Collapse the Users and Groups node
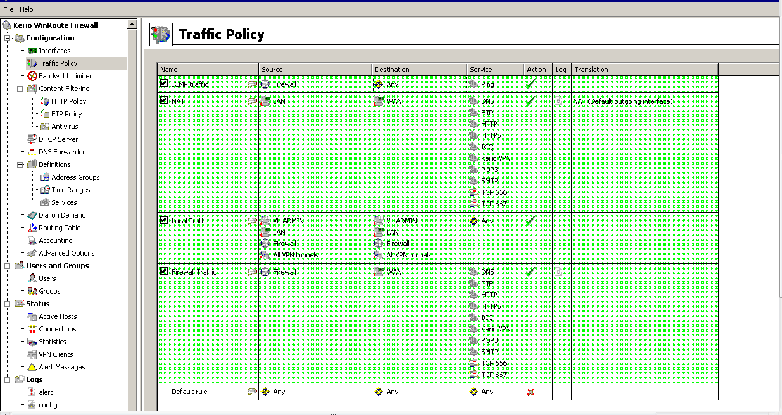This screenshot has width=782, height=415. pyautogui.click(x=8, y=266)
